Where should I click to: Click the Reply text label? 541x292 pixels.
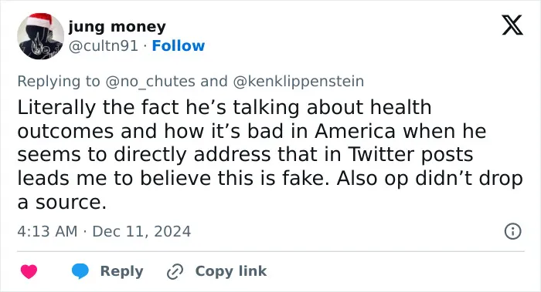122,271
